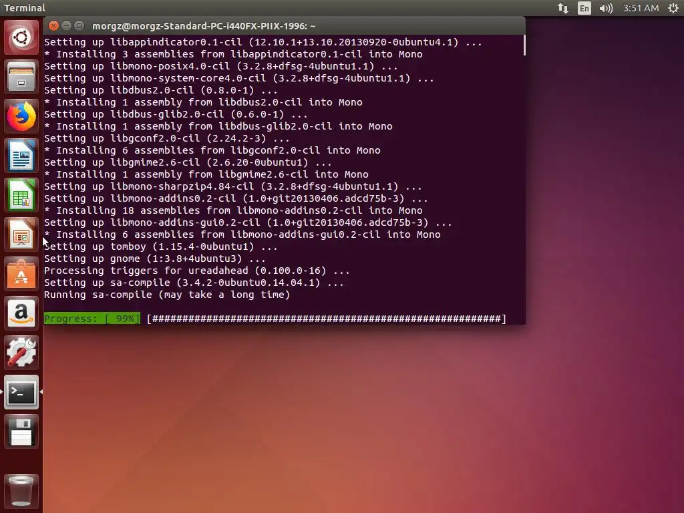Click 'Setting up libappindicator0.1-cil' line
Image resolution: width=684 pixels, height=513 pixels.
click(x=263, y=42)
